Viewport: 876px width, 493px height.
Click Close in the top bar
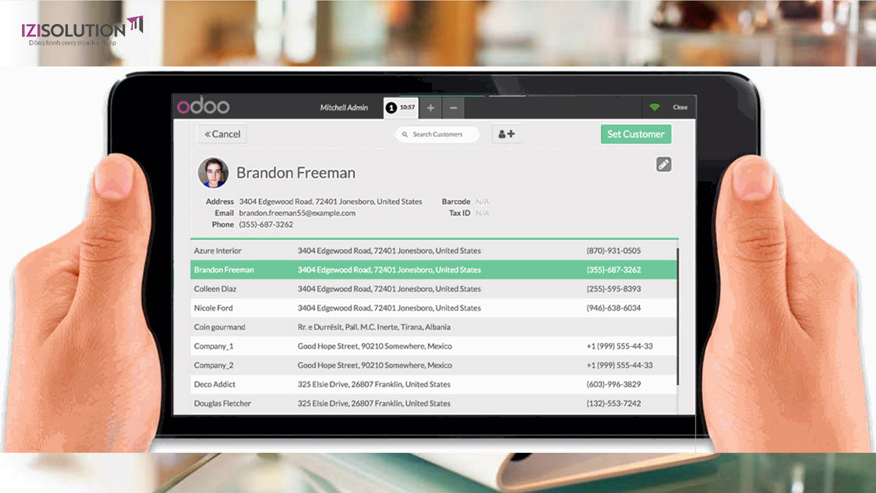point(680,107)
